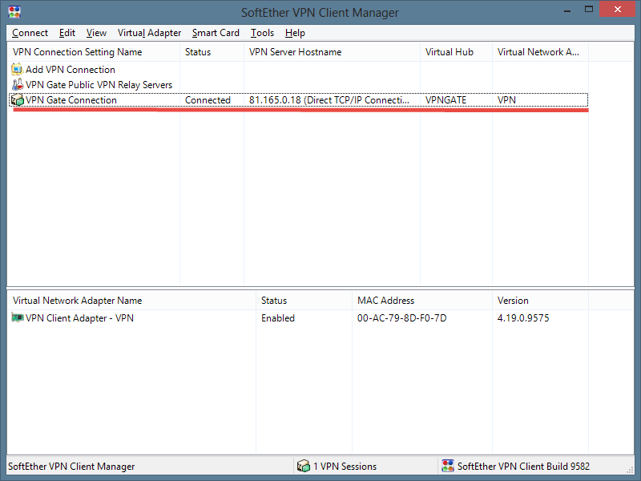Open the View menu
641x481 pixels.
click(96, 33)
